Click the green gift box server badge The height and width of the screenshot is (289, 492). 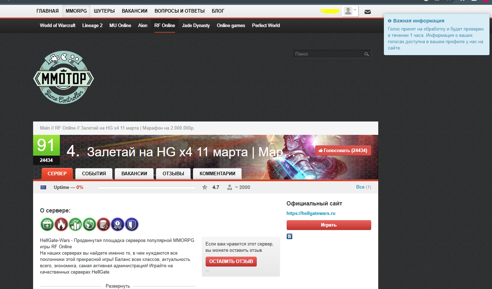click(x=47, y=224)
